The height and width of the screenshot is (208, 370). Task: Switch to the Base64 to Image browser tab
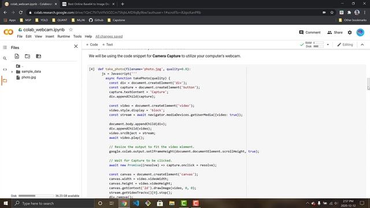(x=88, y=4)
